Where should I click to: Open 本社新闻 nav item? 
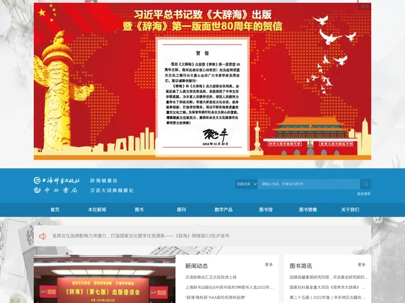(97, 210)
